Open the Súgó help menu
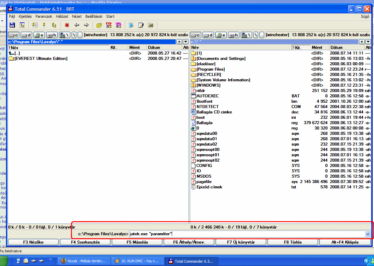Image resolution: width=374 pixels, height=266 pixels. click(365, 16)
